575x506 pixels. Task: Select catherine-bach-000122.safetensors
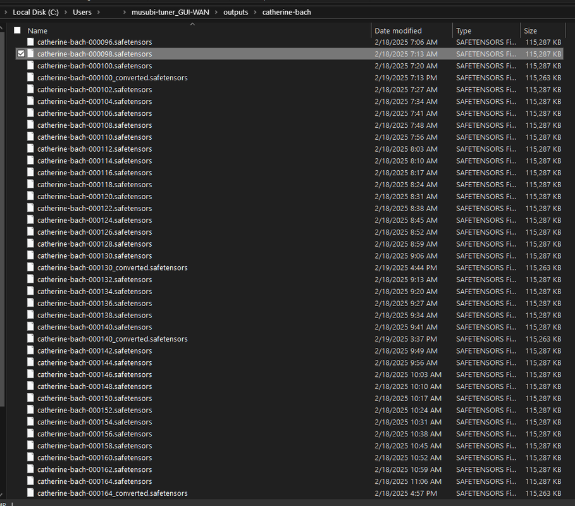pyautogui.click(x=94, y=208)
